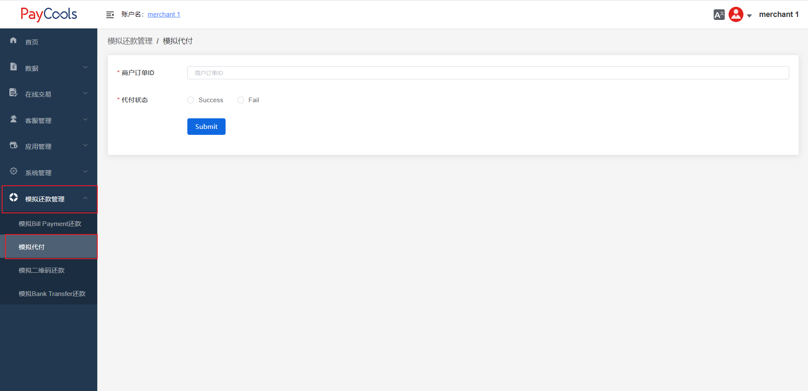Image resolution: width=808 pixels, height=391 pixels.
Task: Open the language translation icon
Action: pyautogui.click(x=719, y=14)
